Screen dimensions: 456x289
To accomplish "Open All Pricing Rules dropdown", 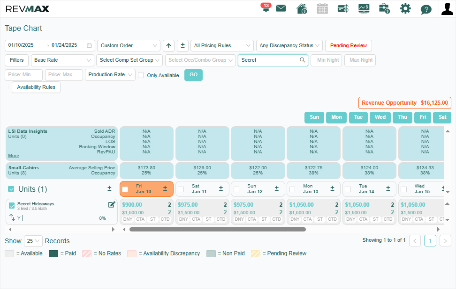I will 222,45.
